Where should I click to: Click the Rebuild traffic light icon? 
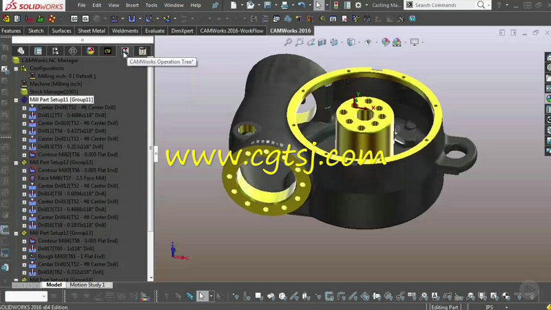point(336,5)
